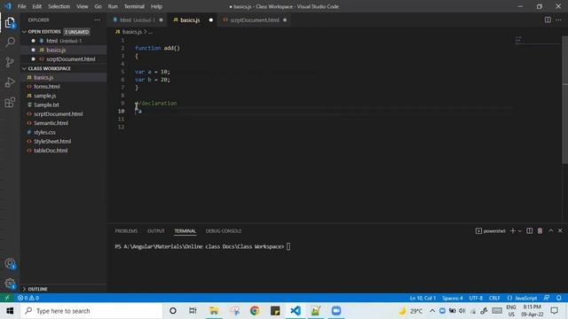Create a new terminal with plus icon
The width and height of the screenshot is (568, 319).
(x=512, y=230)
